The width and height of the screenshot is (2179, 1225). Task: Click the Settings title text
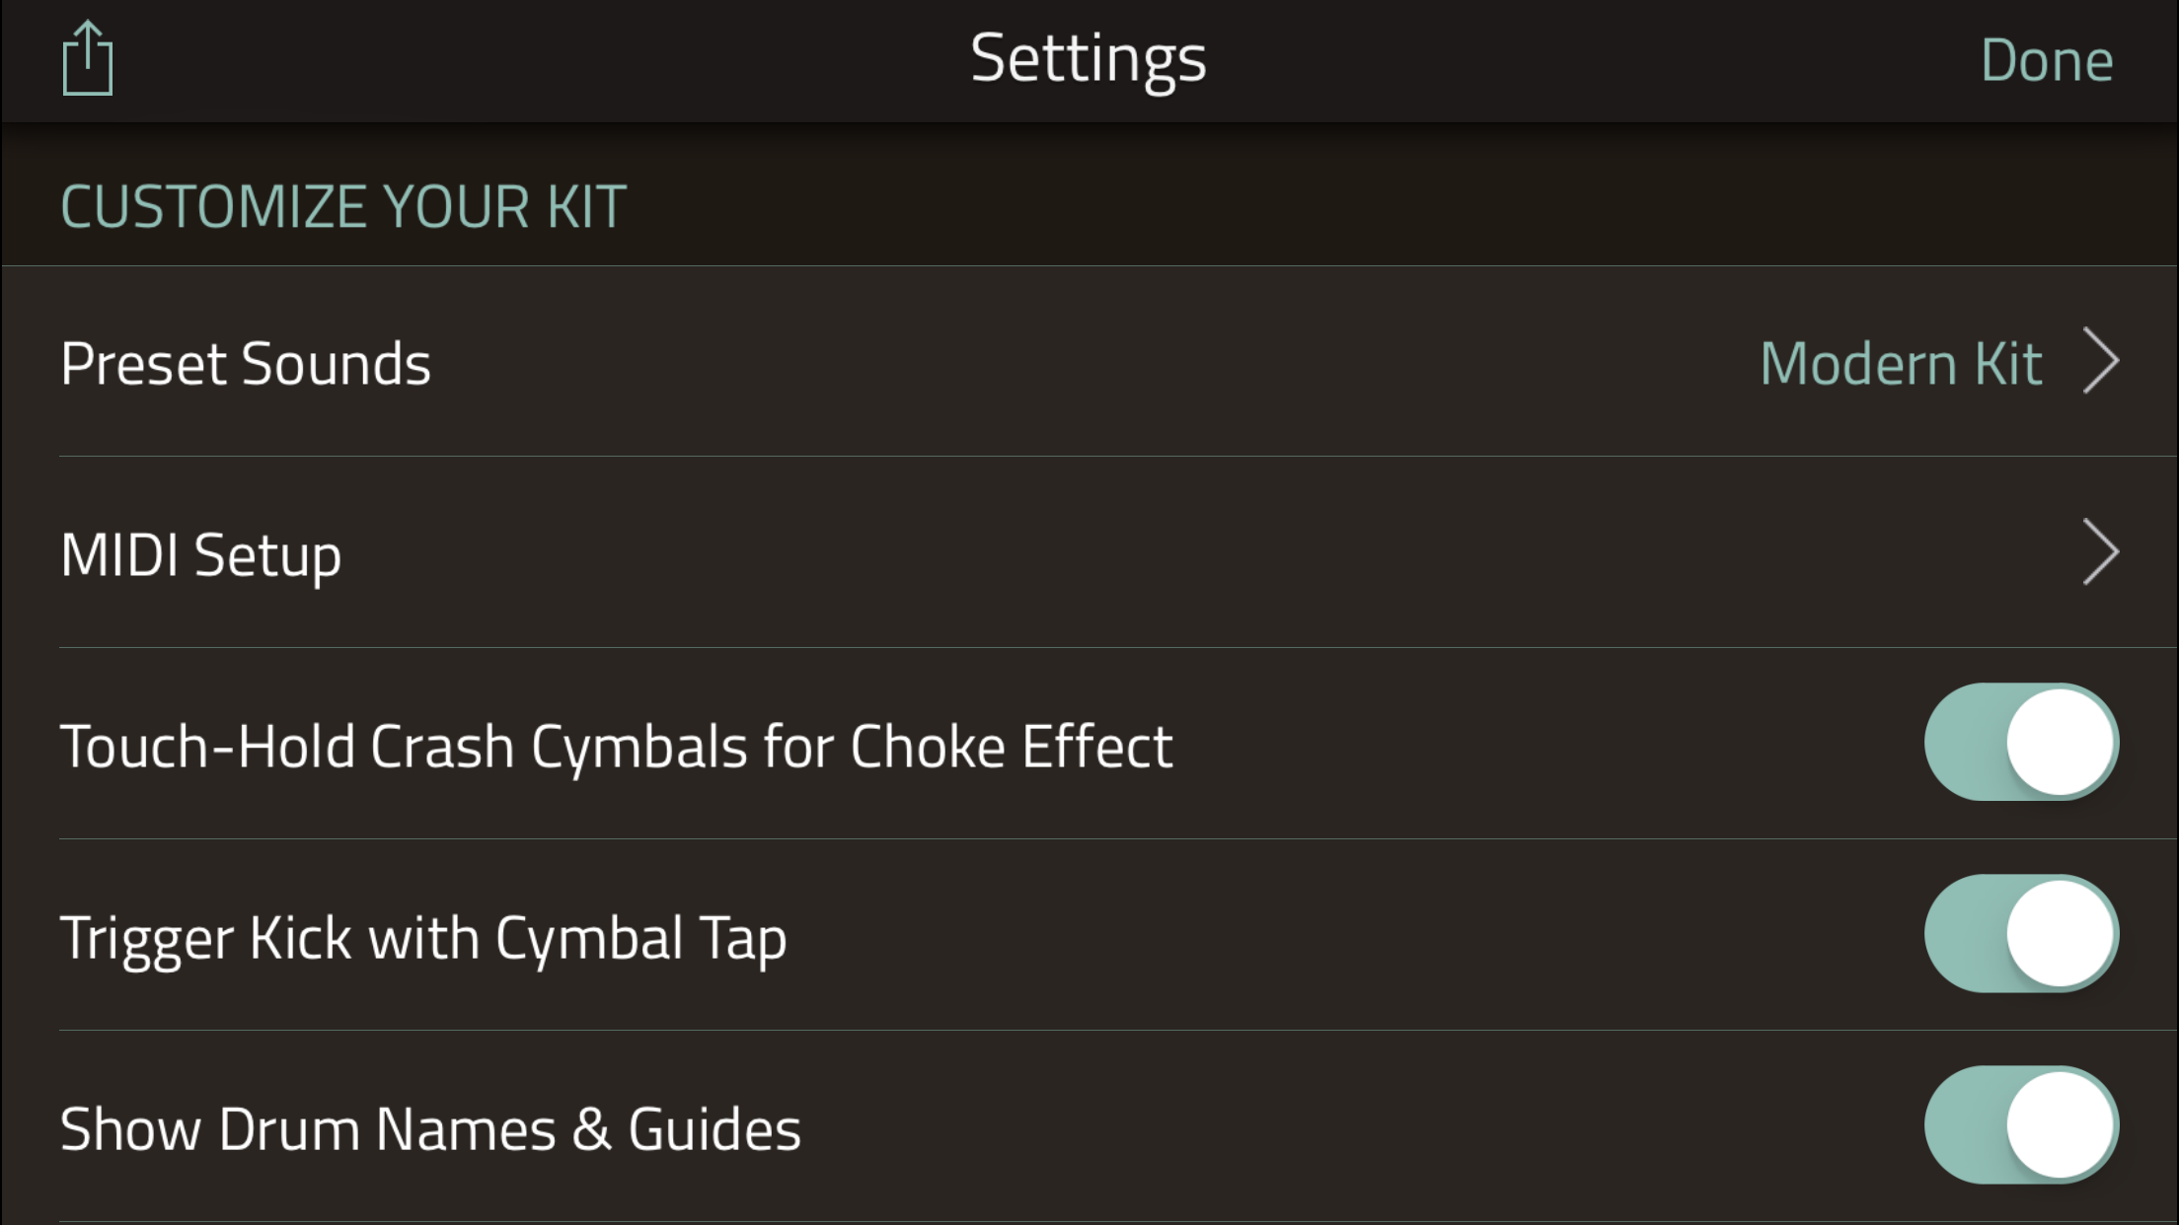[x=1088, y=59]
